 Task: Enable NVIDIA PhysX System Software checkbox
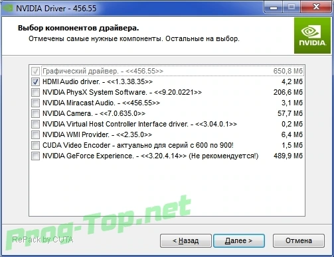pyautogui.click(x=35, y=92)
